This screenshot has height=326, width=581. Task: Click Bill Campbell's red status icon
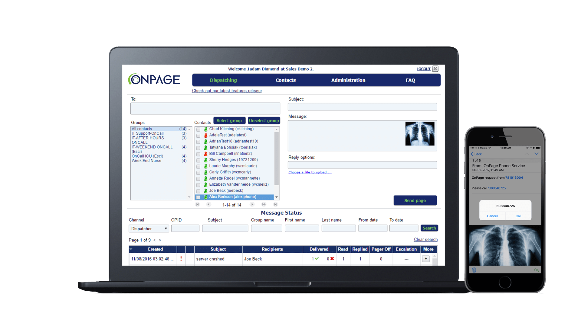click(206, 154)
